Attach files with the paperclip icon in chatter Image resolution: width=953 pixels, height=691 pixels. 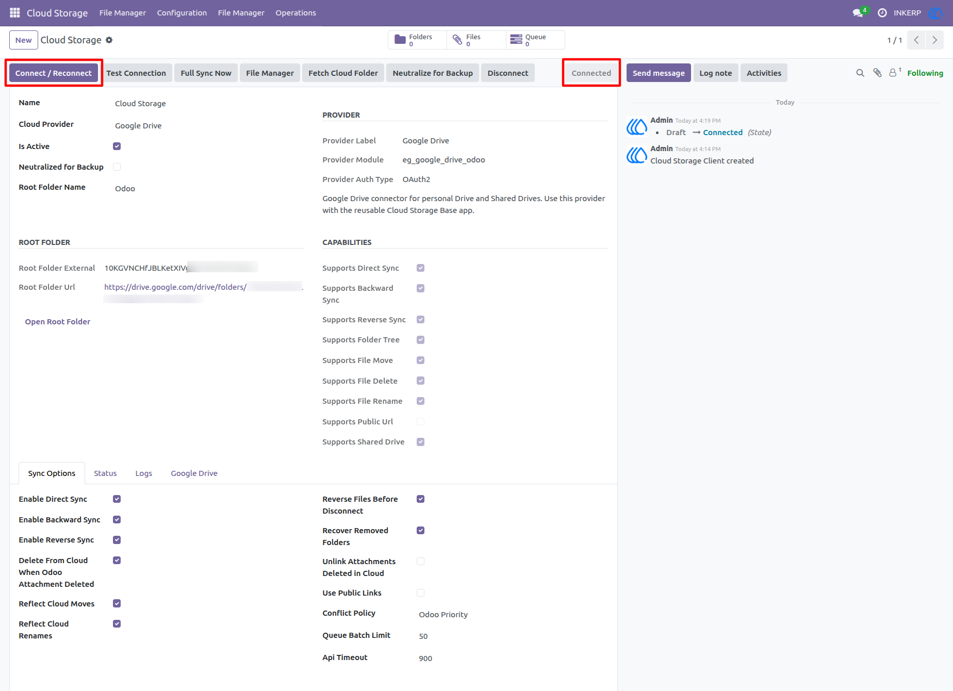877,73
